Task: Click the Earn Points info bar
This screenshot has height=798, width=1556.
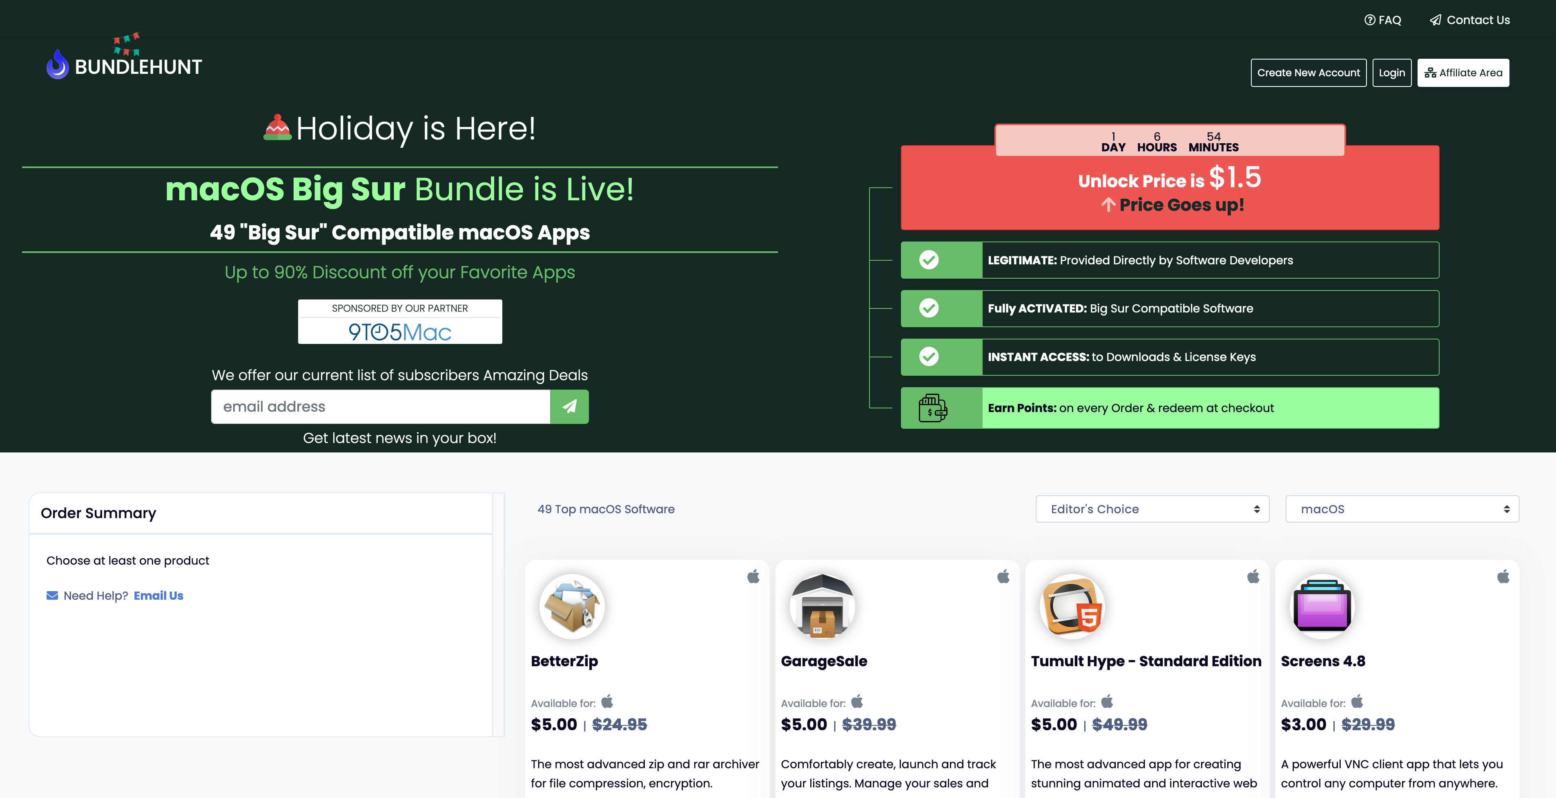Action: [x=1169, y=408]
